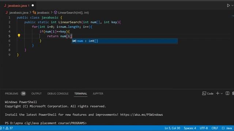The width and height of the screenshot is (234, 131).
Task: Accept the num : int[] suggestion
Action: (x=125, y=41)
